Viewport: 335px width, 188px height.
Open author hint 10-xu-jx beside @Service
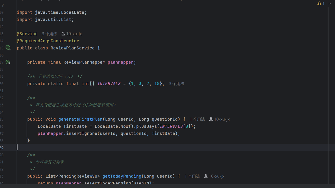point(71,34)
